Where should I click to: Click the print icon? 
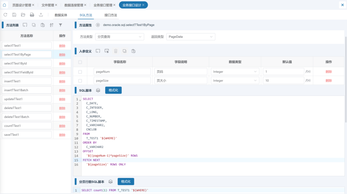point(32,15)
